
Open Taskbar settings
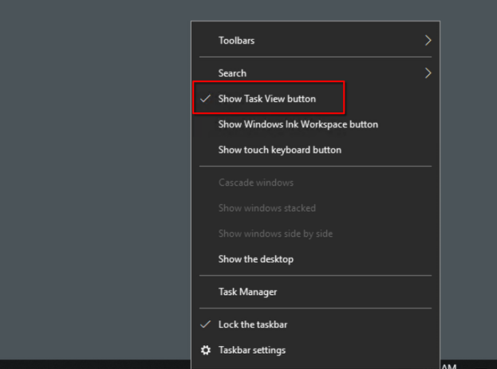click(x=315, y=350)
